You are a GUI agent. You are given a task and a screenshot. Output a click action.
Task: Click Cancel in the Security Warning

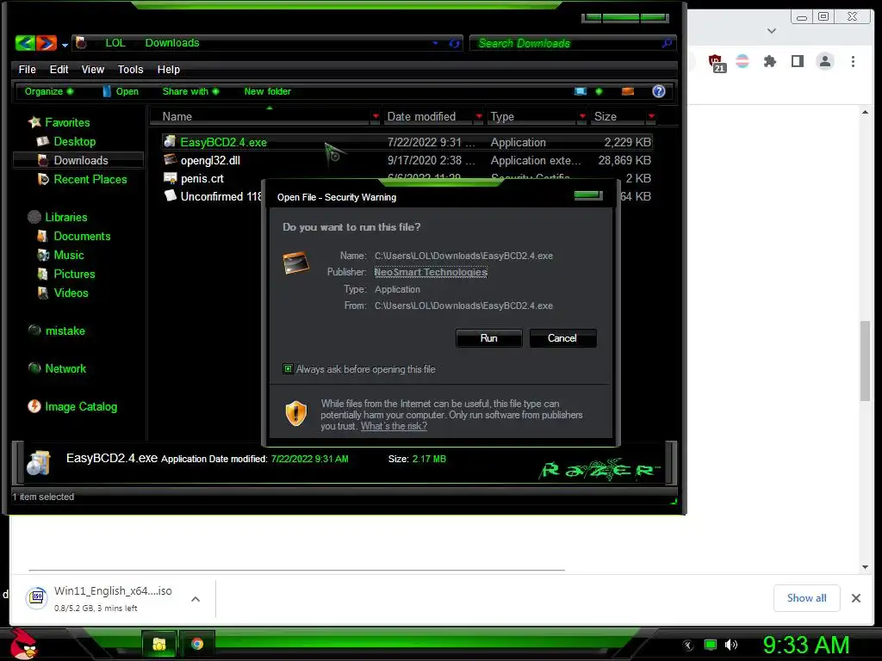[562, 338]
